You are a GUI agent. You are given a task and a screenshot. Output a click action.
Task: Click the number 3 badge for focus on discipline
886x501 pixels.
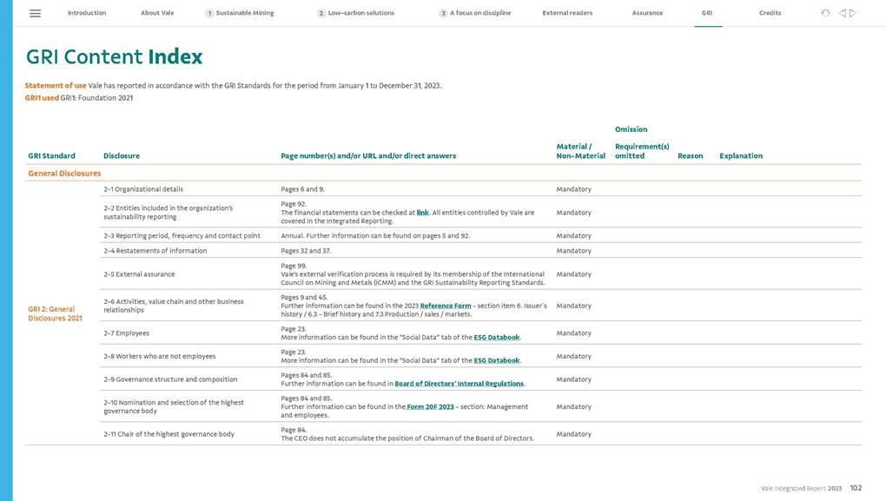pos(443,13)
